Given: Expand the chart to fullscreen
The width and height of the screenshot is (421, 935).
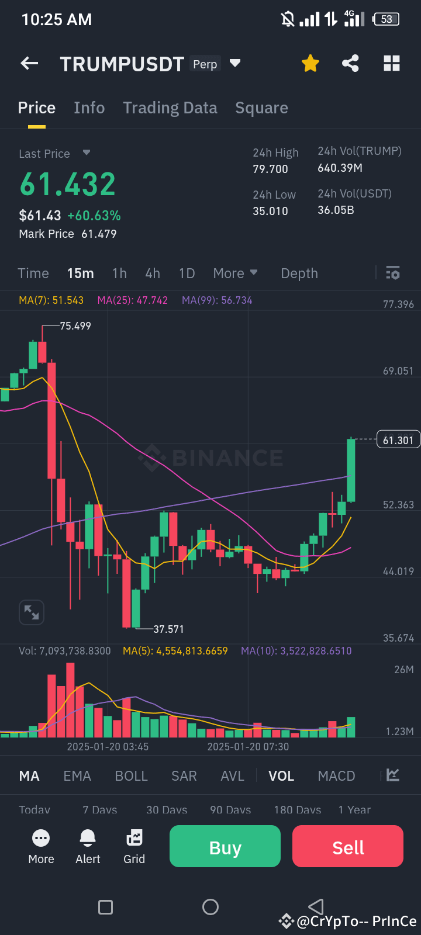Looking at the screenshot, I should 31,612.
